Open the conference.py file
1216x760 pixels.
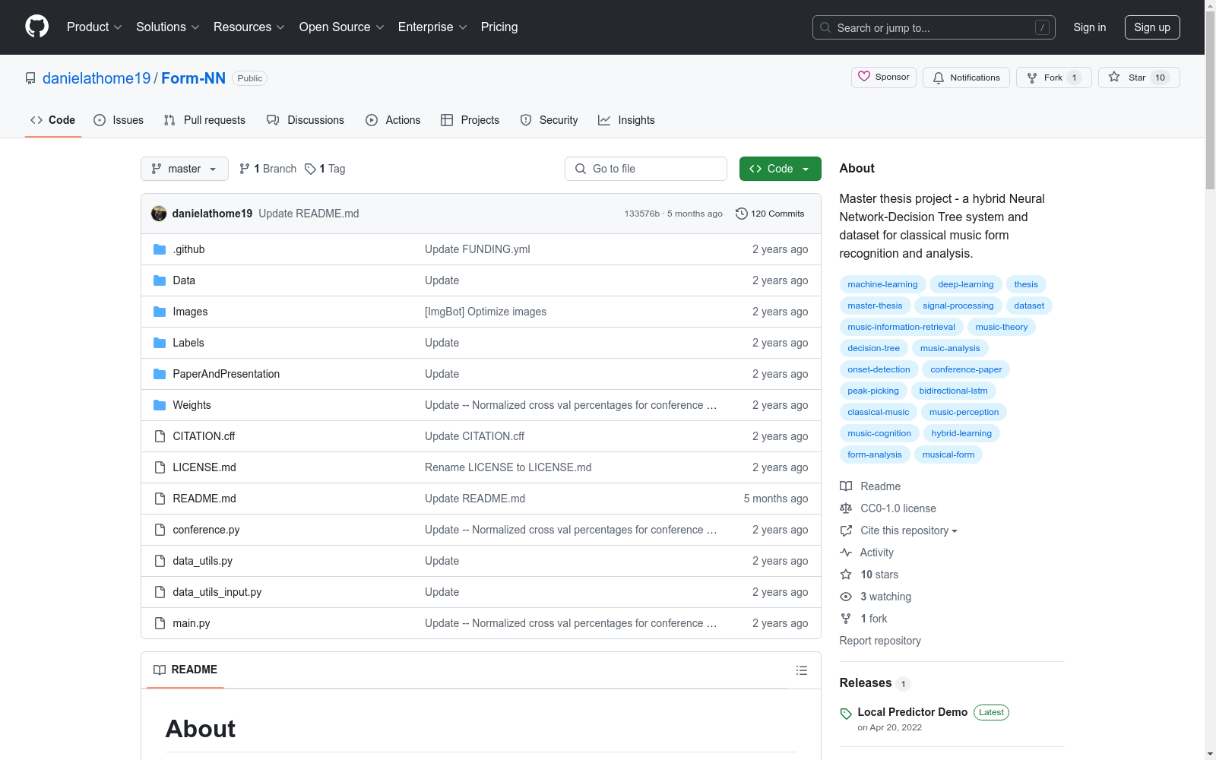coord(206,530)
